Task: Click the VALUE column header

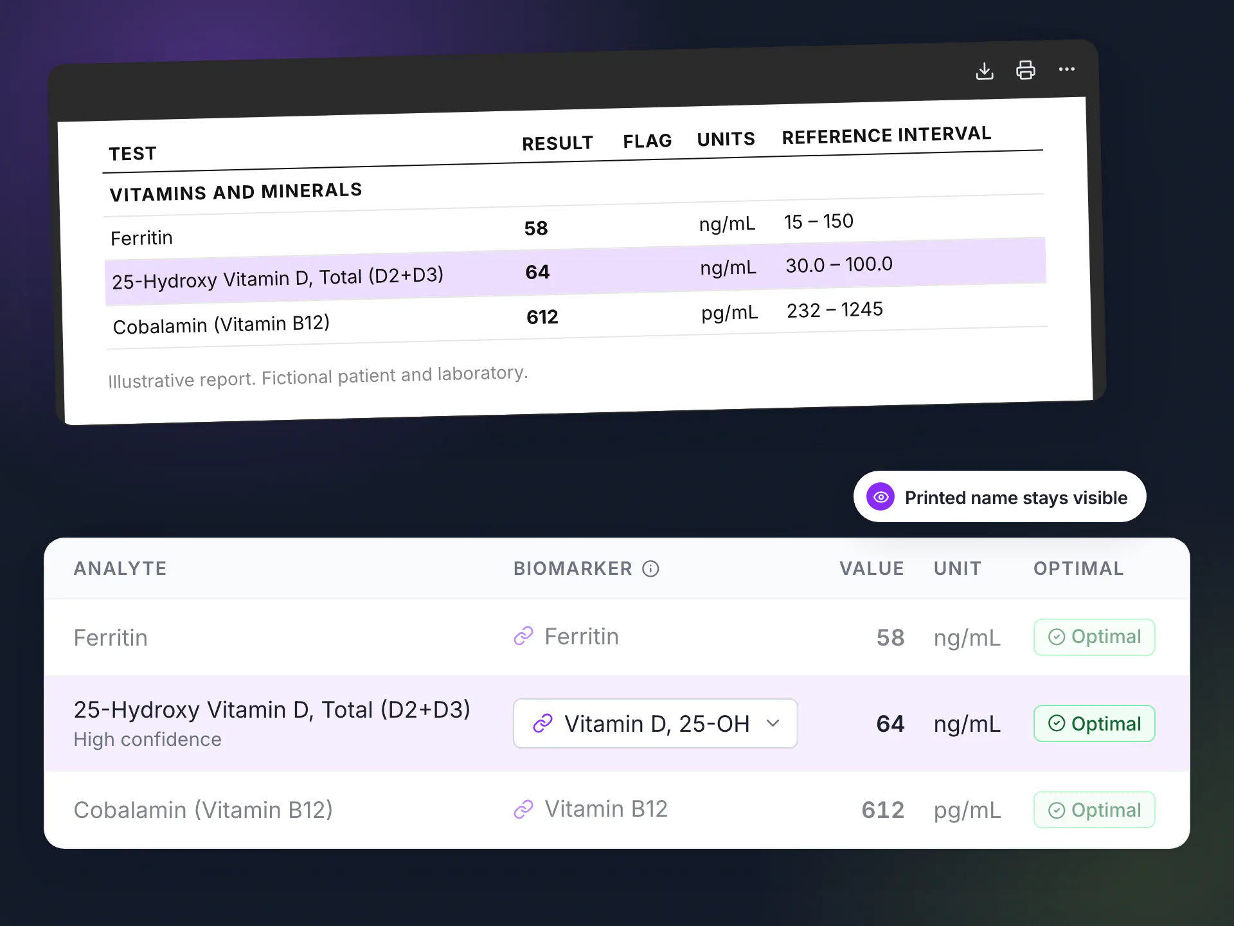Action: (x=872, y=568)
